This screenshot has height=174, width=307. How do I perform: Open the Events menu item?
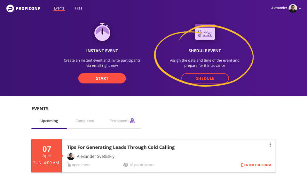point(59,8)
